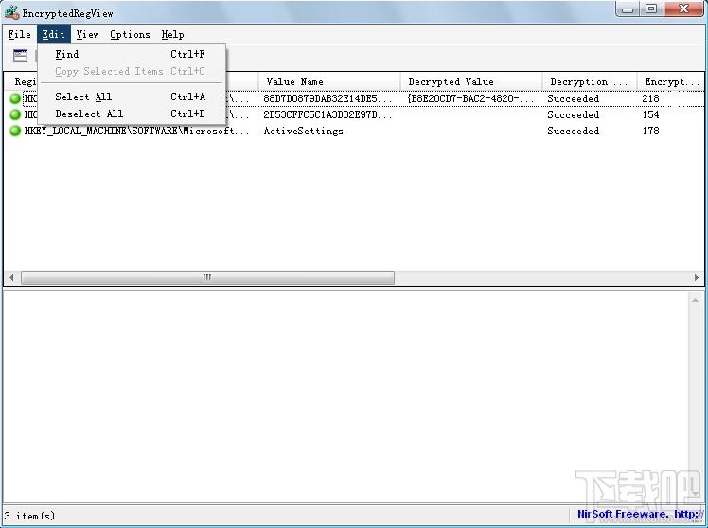Click the horizontal scrollbar thumb of the list
708x528 pixels.
click(207, 277)
